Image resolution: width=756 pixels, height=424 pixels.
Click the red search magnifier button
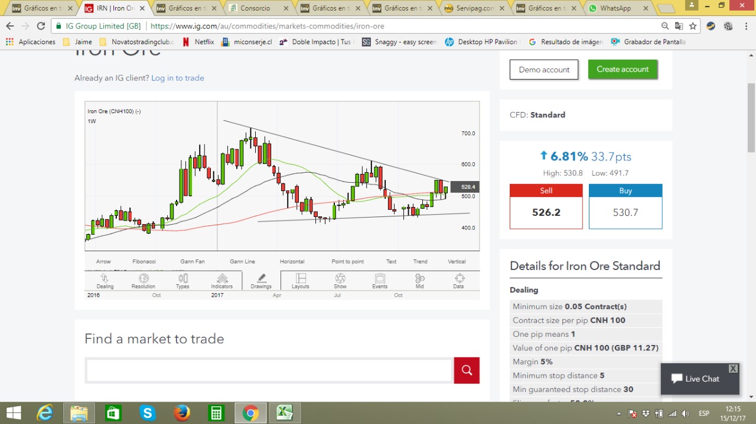[467, 370]
